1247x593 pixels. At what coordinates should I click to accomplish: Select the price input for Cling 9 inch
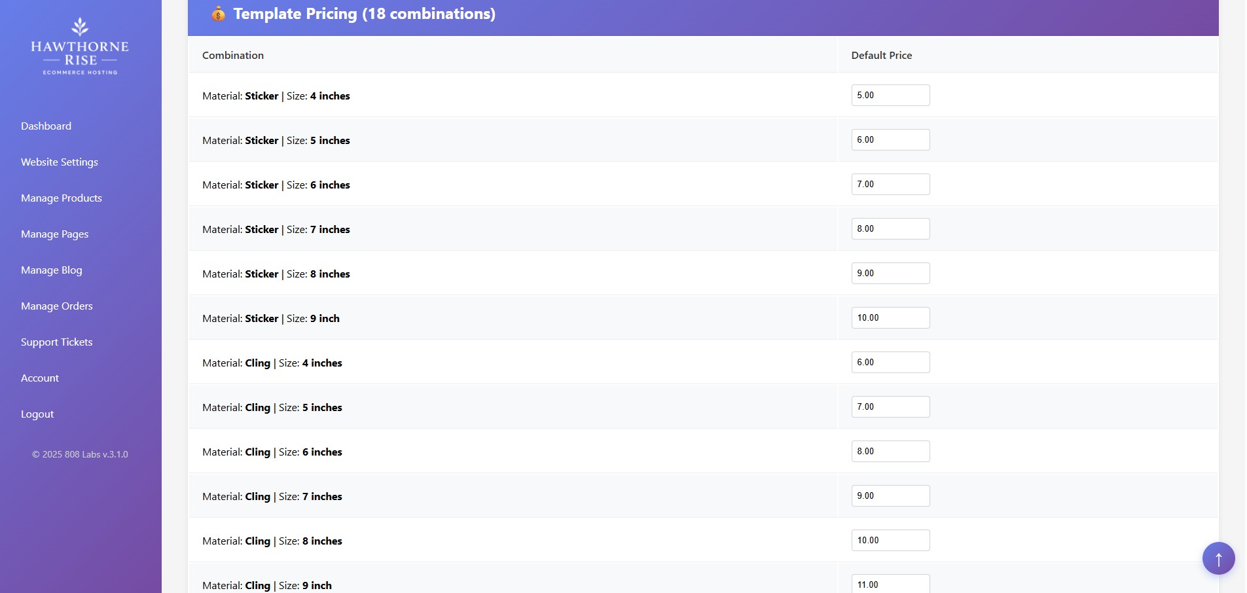[890, 583]
